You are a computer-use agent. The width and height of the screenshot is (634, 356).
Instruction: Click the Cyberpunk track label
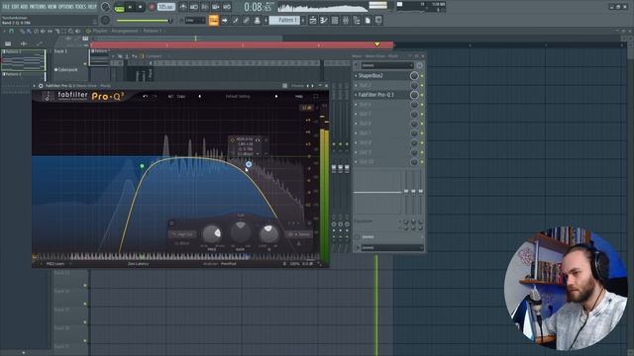(67, 70)
